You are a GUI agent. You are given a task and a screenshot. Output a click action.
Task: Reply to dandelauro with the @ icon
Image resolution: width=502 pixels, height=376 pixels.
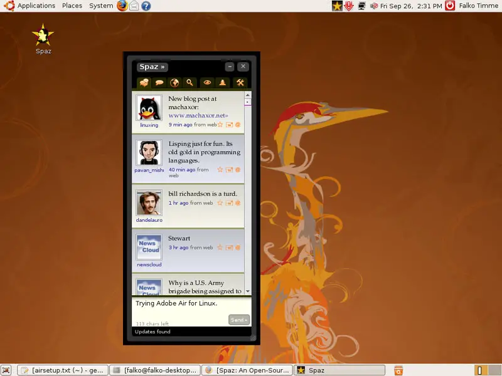coord(238,203)
